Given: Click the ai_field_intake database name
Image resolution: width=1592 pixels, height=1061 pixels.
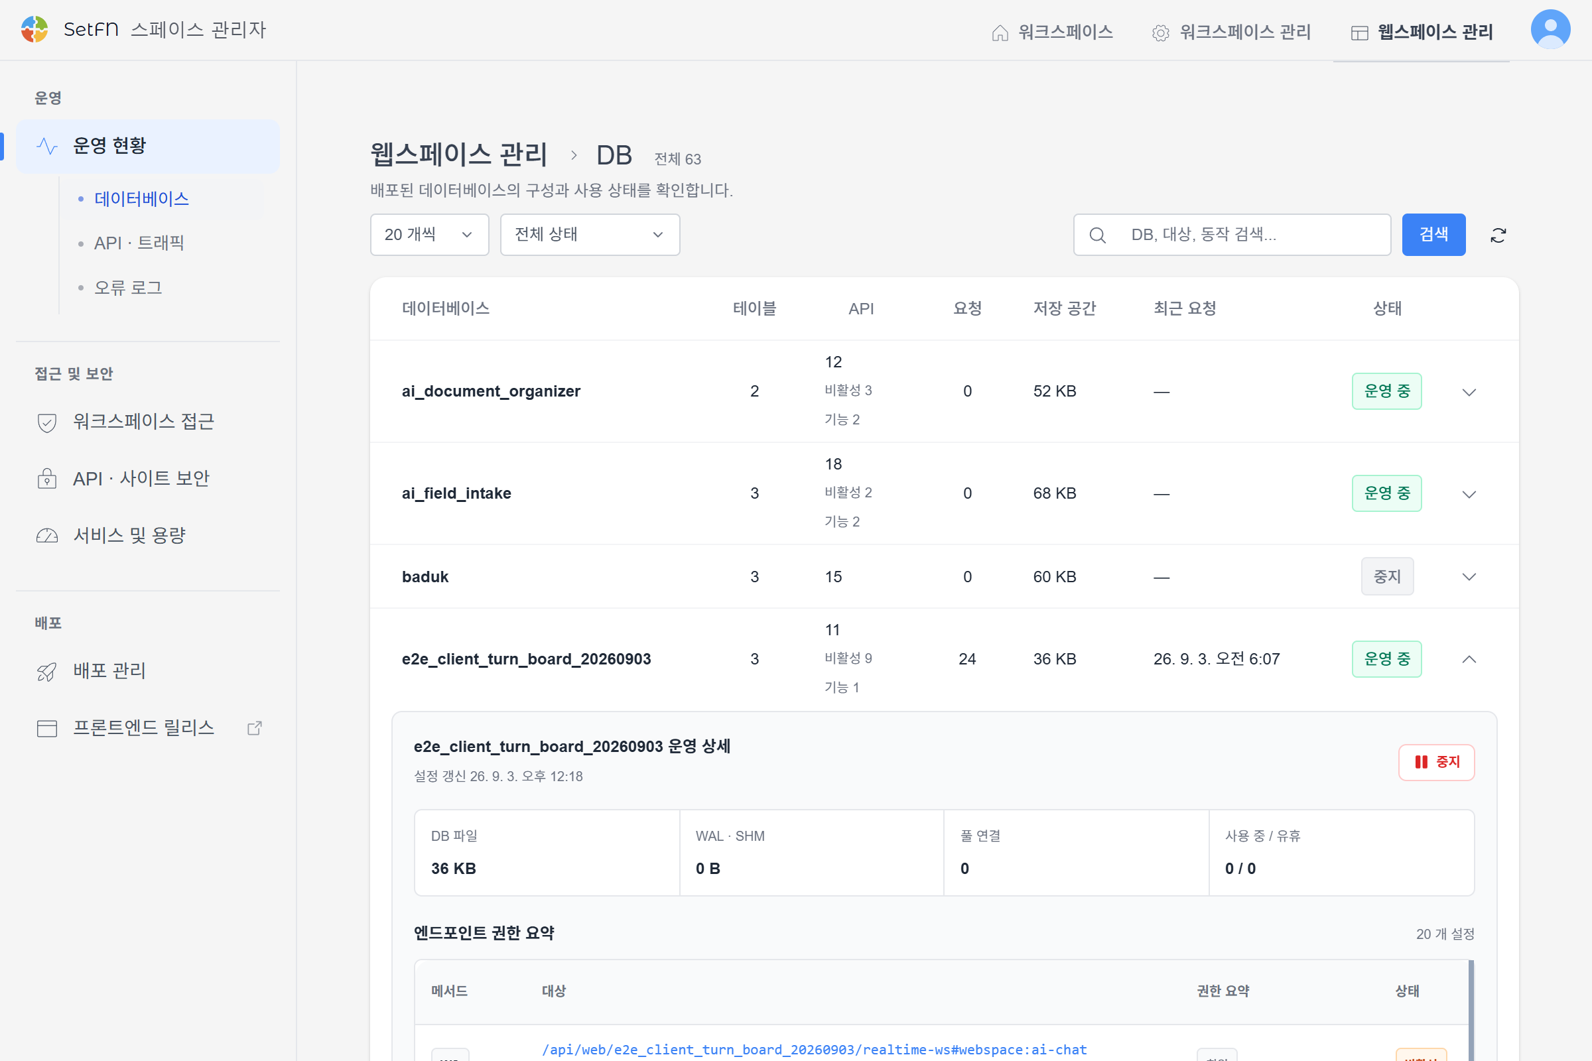Looking at the screenshot, I should pyautogui.click(x=457, y=493).
